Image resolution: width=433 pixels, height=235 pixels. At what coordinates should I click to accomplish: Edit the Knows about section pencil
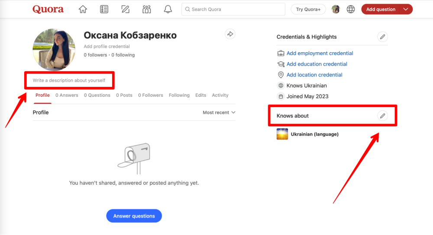(382, 116)
